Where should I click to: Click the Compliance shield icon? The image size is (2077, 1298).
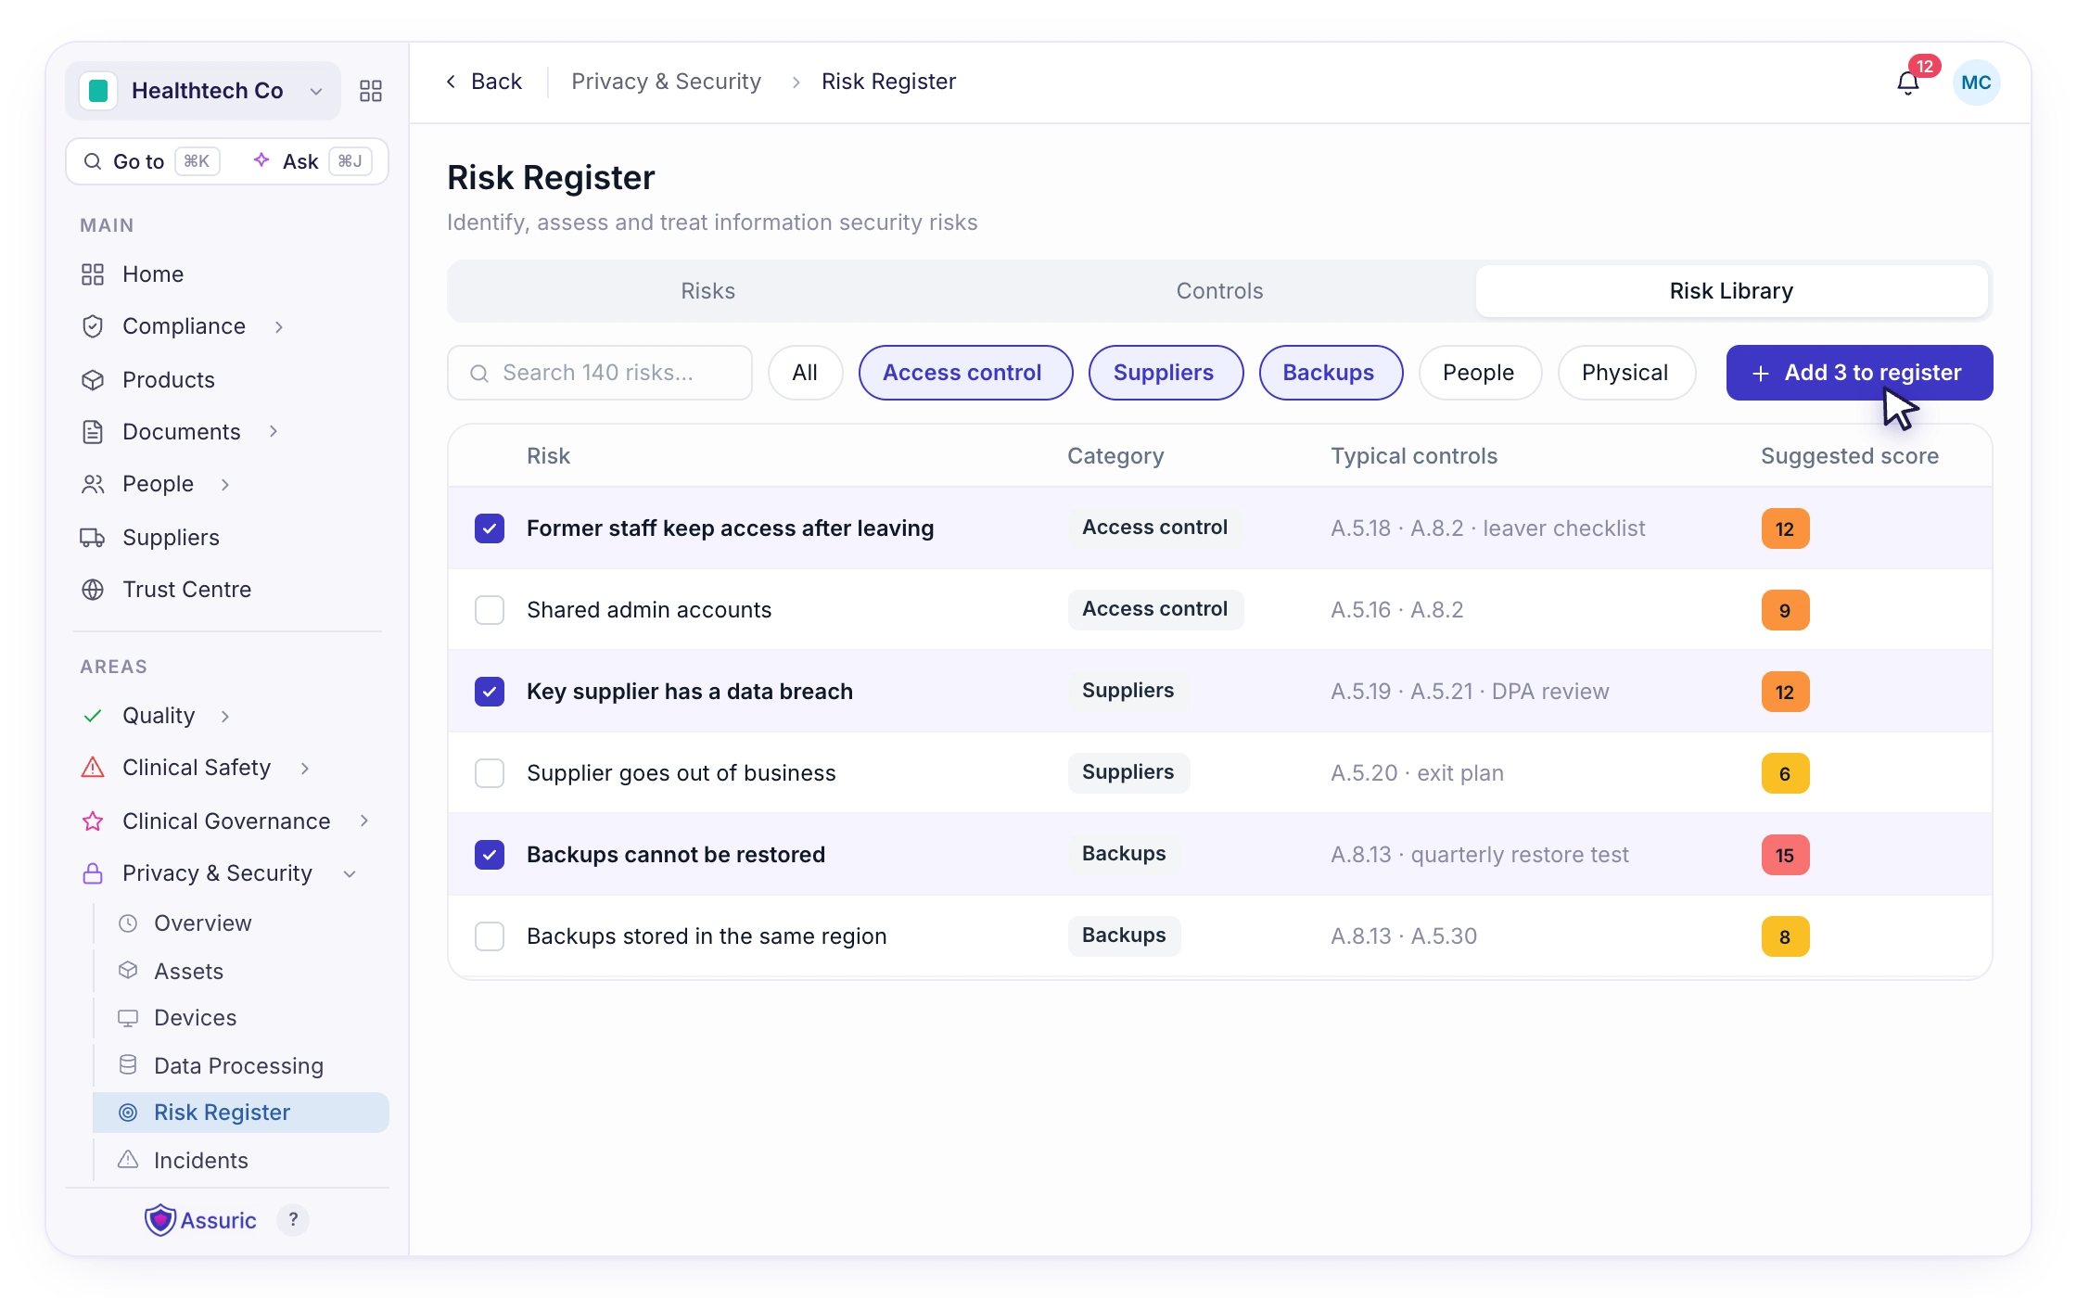coord(93,326)
